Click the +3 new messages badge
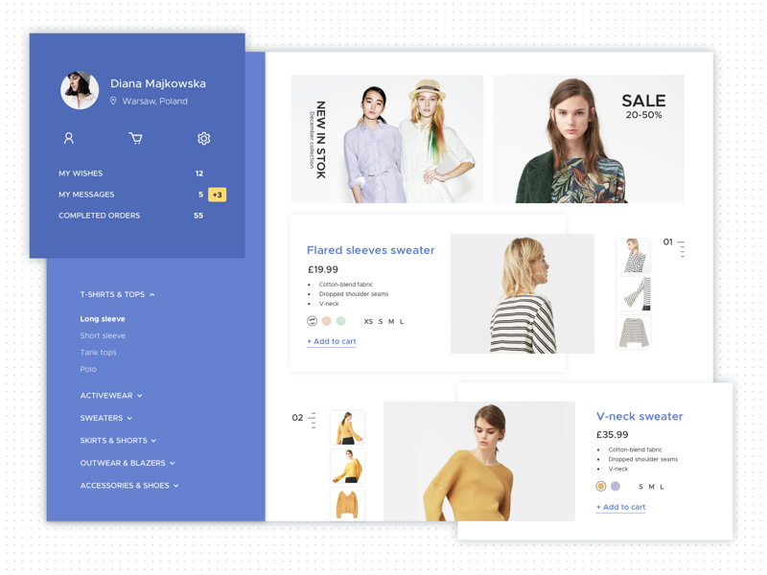 tap(218, 195)
